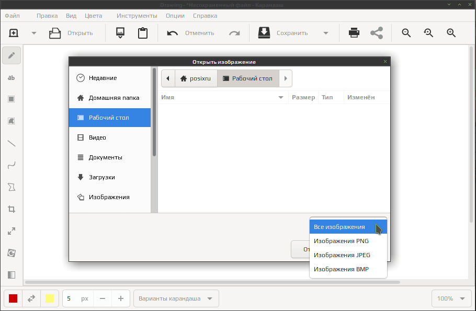This screenshot has height=311, width=476.
Task: Choose the Изображения BMP filter option
Action: pos(348,269)
